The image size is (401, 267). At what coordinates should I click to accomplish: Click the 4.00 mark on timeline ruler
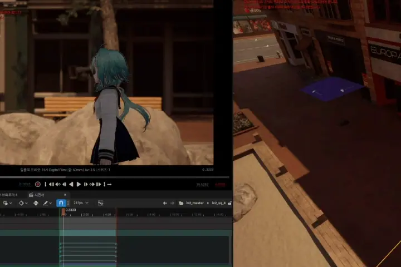click(x=107, y=215)
